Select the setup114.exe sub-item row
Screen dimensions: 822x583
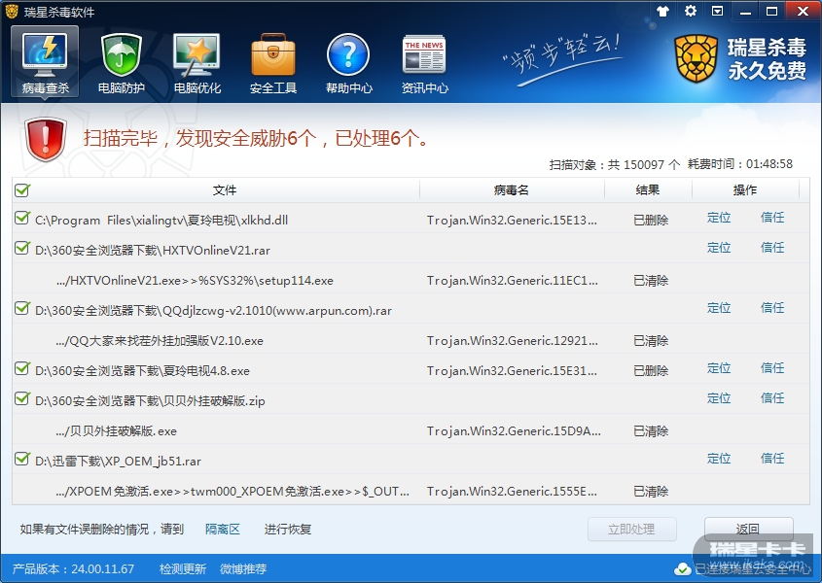[x=411, y=280]
